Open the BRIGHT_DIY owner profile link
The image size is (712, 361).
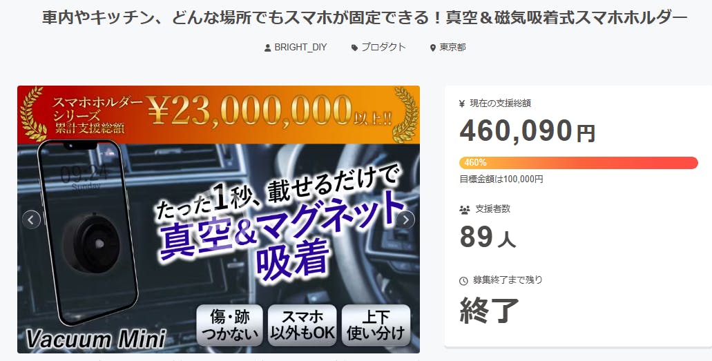pyautogui.click(x=300, y=47)
